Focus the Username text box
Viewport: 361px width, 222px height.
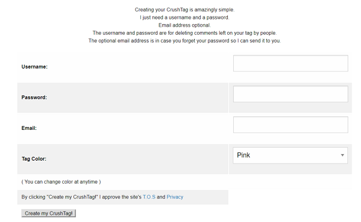[291, 63]
